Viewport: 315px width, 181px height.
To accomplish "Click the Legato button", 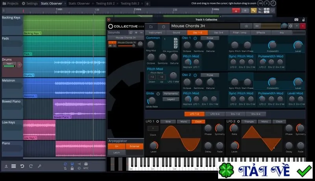I will (x=171, y=99).
